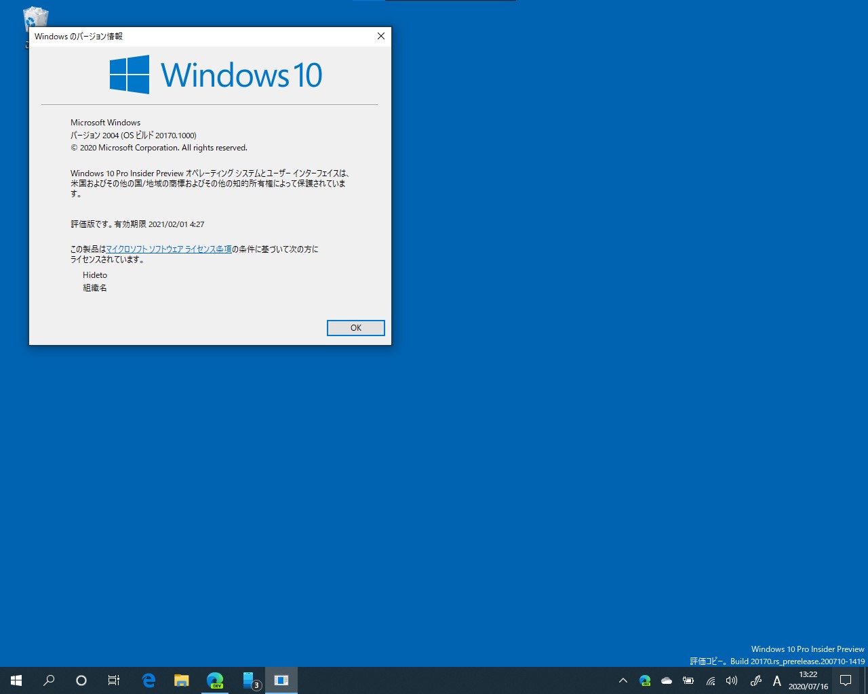Activate Cortana from the taskbar
The image size is (868, 694).
point(81,680)
